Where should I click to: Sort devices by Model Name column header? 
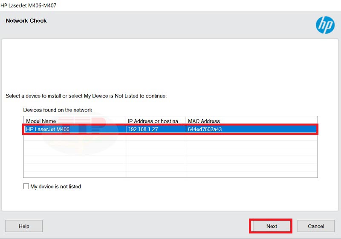tap(41, 121)
